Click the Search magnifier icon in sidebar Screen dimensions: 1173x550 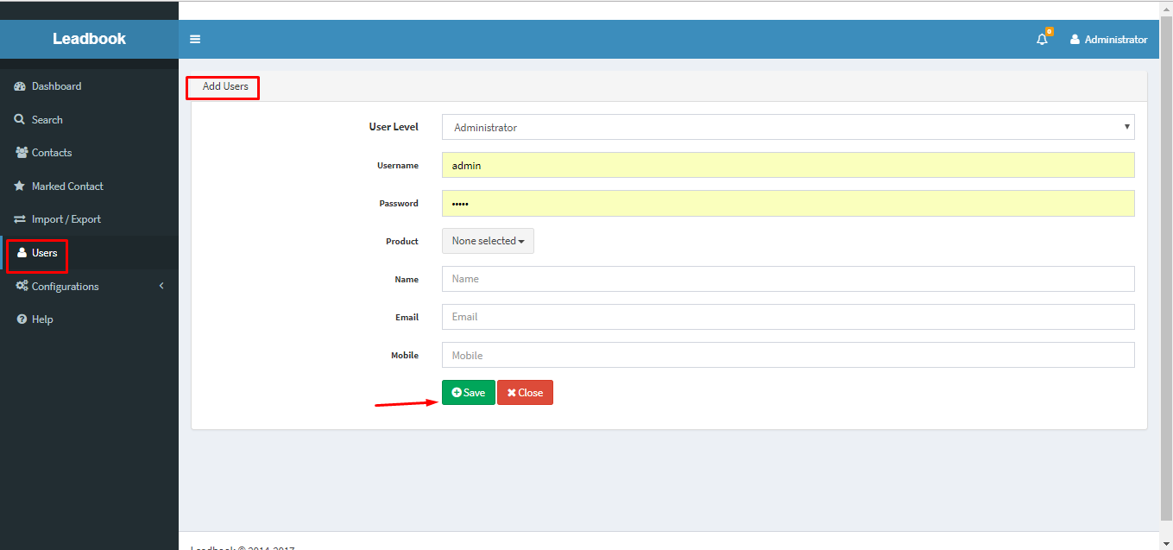click(20, 119)
